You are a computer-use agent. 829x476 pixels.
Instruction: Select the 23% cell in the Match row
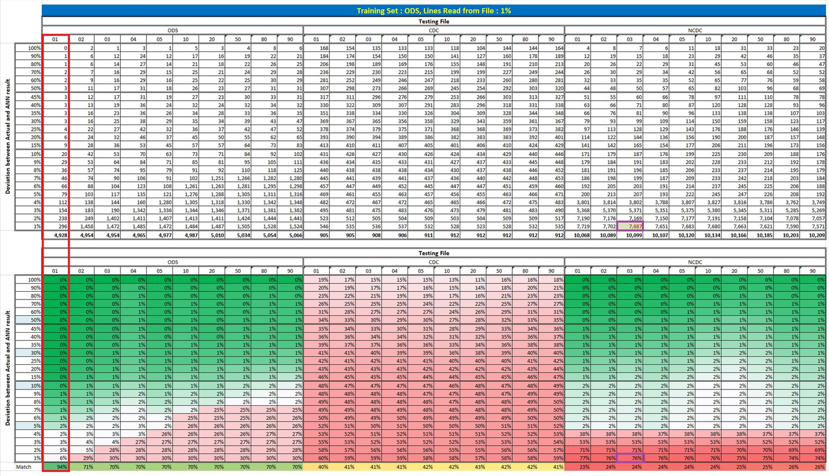[578, 467]
